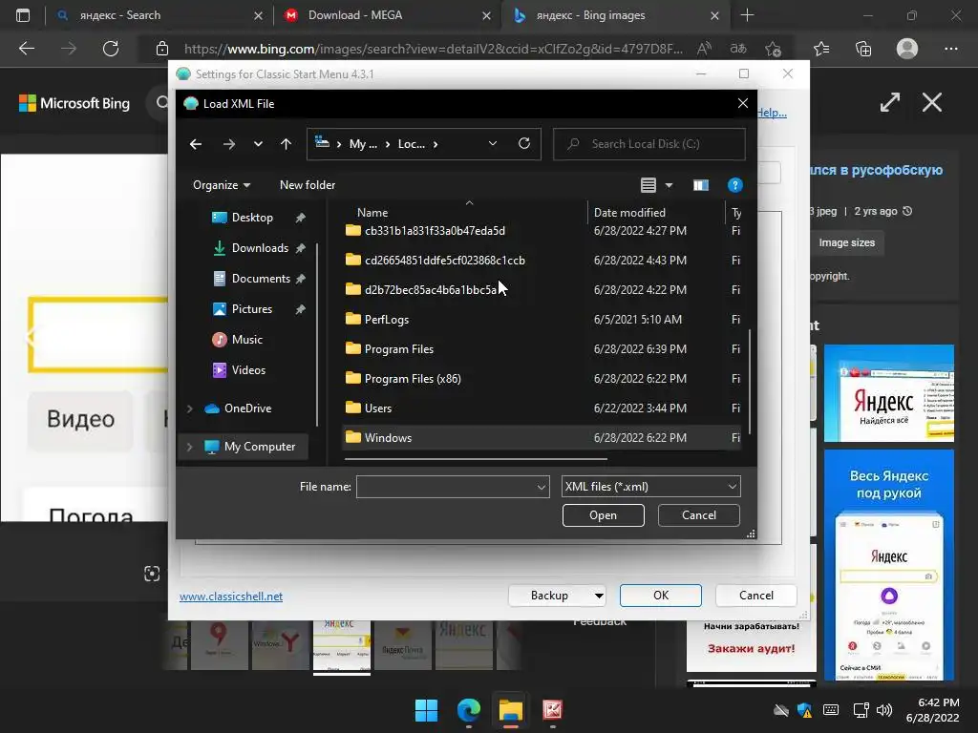Sort files by Date modified column

(x=629, y=213)
